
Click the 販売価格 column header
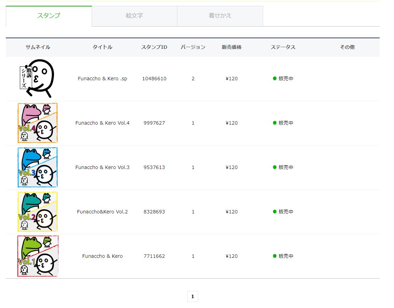point(232,47)
